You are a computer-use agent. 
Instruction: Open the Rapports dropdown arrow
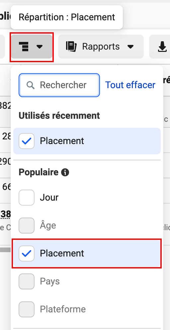click(x=130, y=47)
